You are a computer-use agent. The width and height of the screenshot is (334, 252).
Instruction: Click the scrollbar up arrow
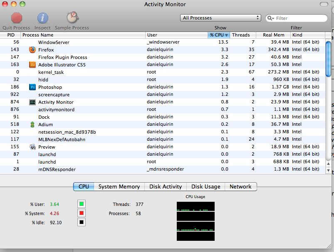(x=328, y=164)
